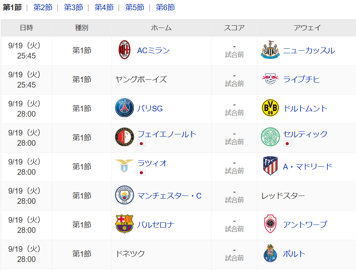
Task: Open the マンチェスター・C team link
Action: (169, 196)
